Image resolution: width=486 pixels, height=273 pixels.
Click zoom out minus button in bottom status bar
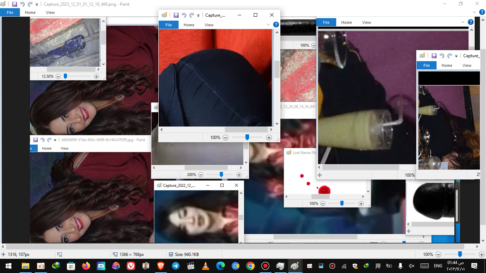point(438,255)
